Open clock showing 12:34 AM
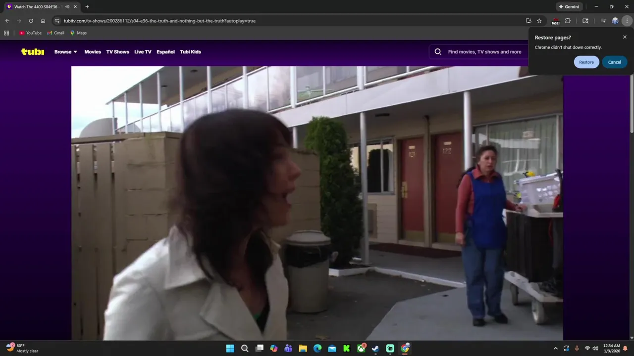The height and width of the screenshot is (356, 634). click(612, 348)
